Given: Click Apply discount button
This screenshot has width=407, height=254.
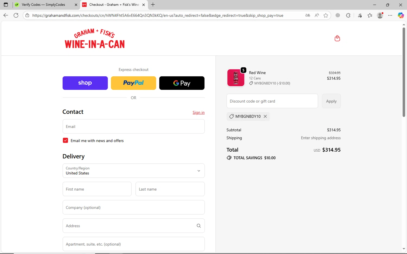Looking at the screenshot, I should coord(331,101).
